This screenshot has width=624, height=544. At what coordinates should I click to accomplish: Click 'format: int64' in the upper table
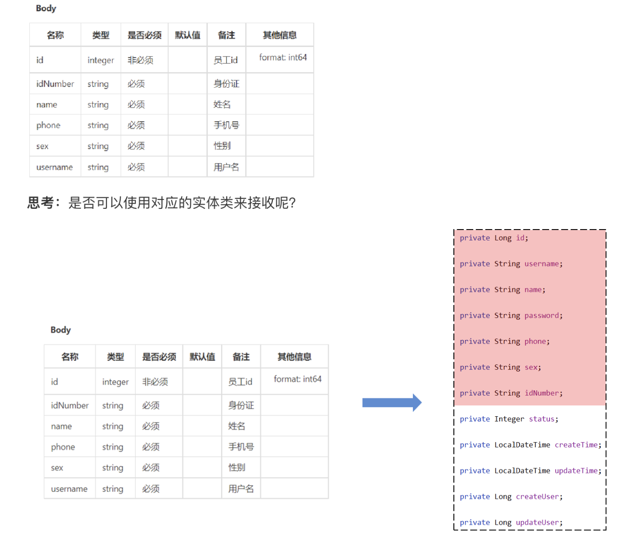tap(283, 58)
